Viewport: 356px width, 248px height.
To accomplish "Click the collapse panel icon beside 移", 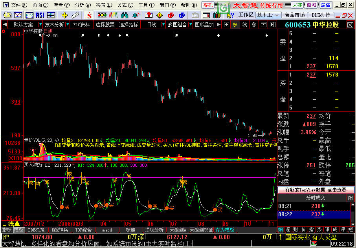I will point(263,24).
